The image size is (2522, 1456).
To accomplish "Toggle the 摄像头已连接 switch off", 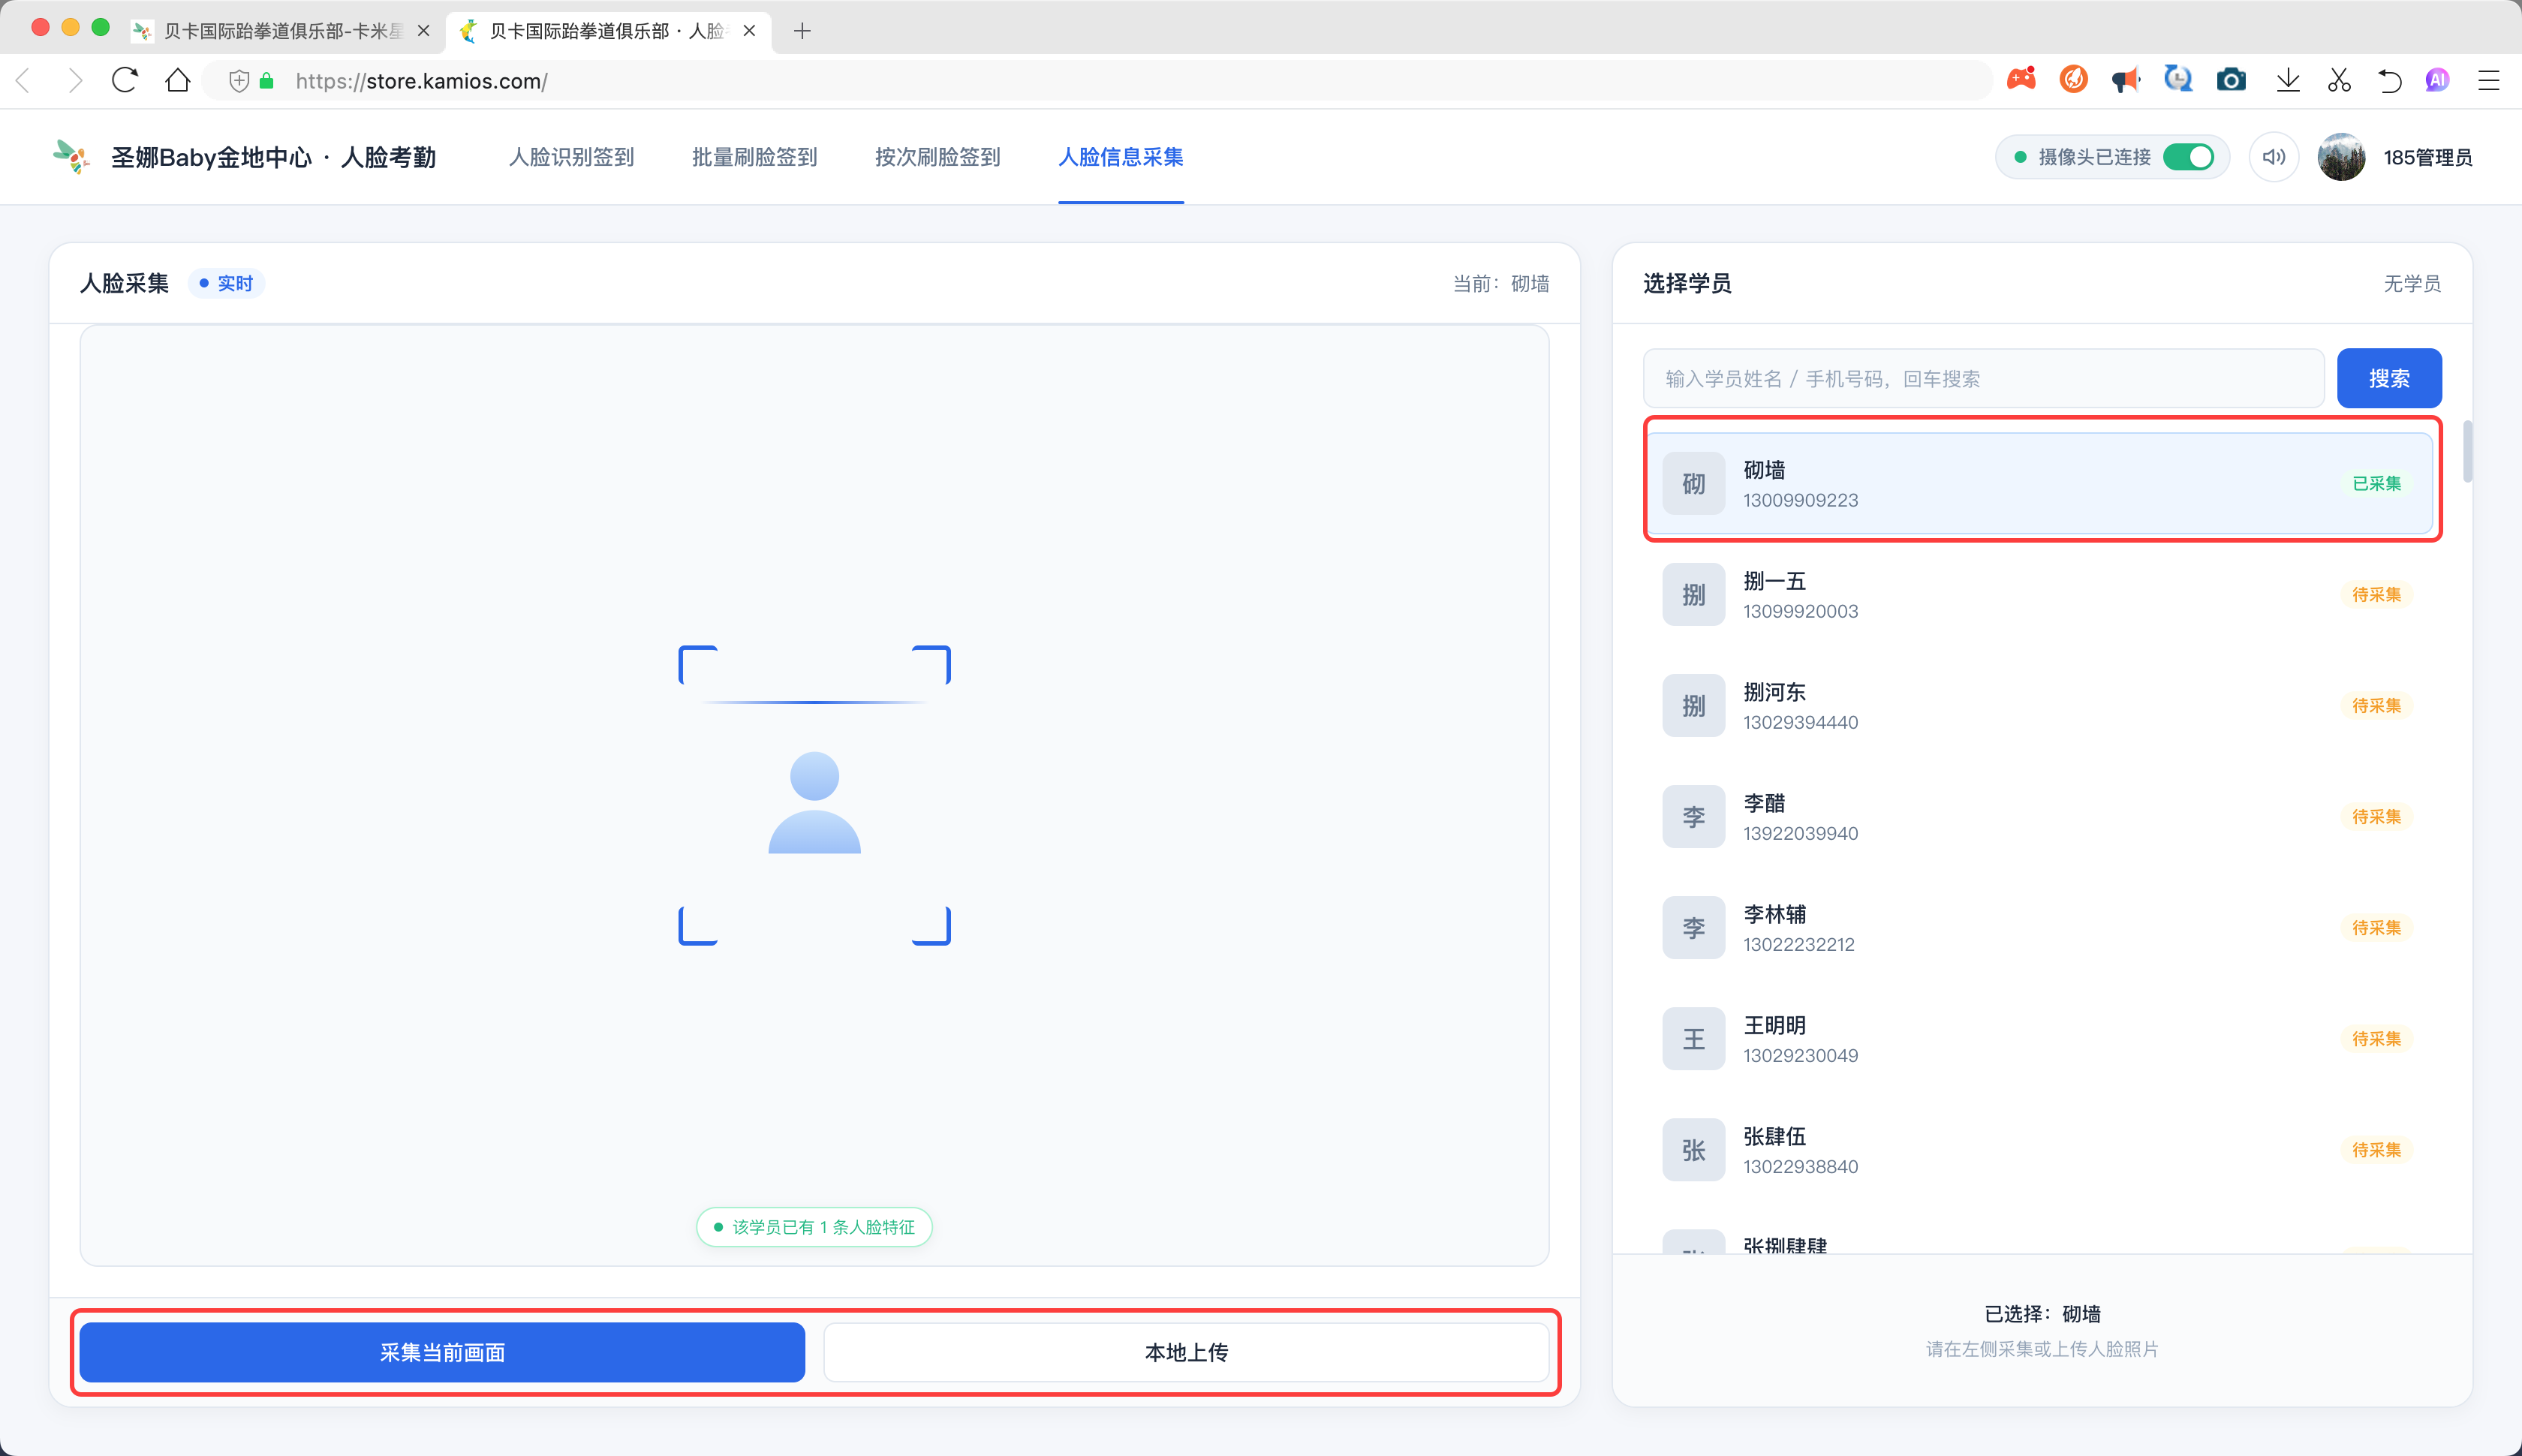I will (2188, 157).
